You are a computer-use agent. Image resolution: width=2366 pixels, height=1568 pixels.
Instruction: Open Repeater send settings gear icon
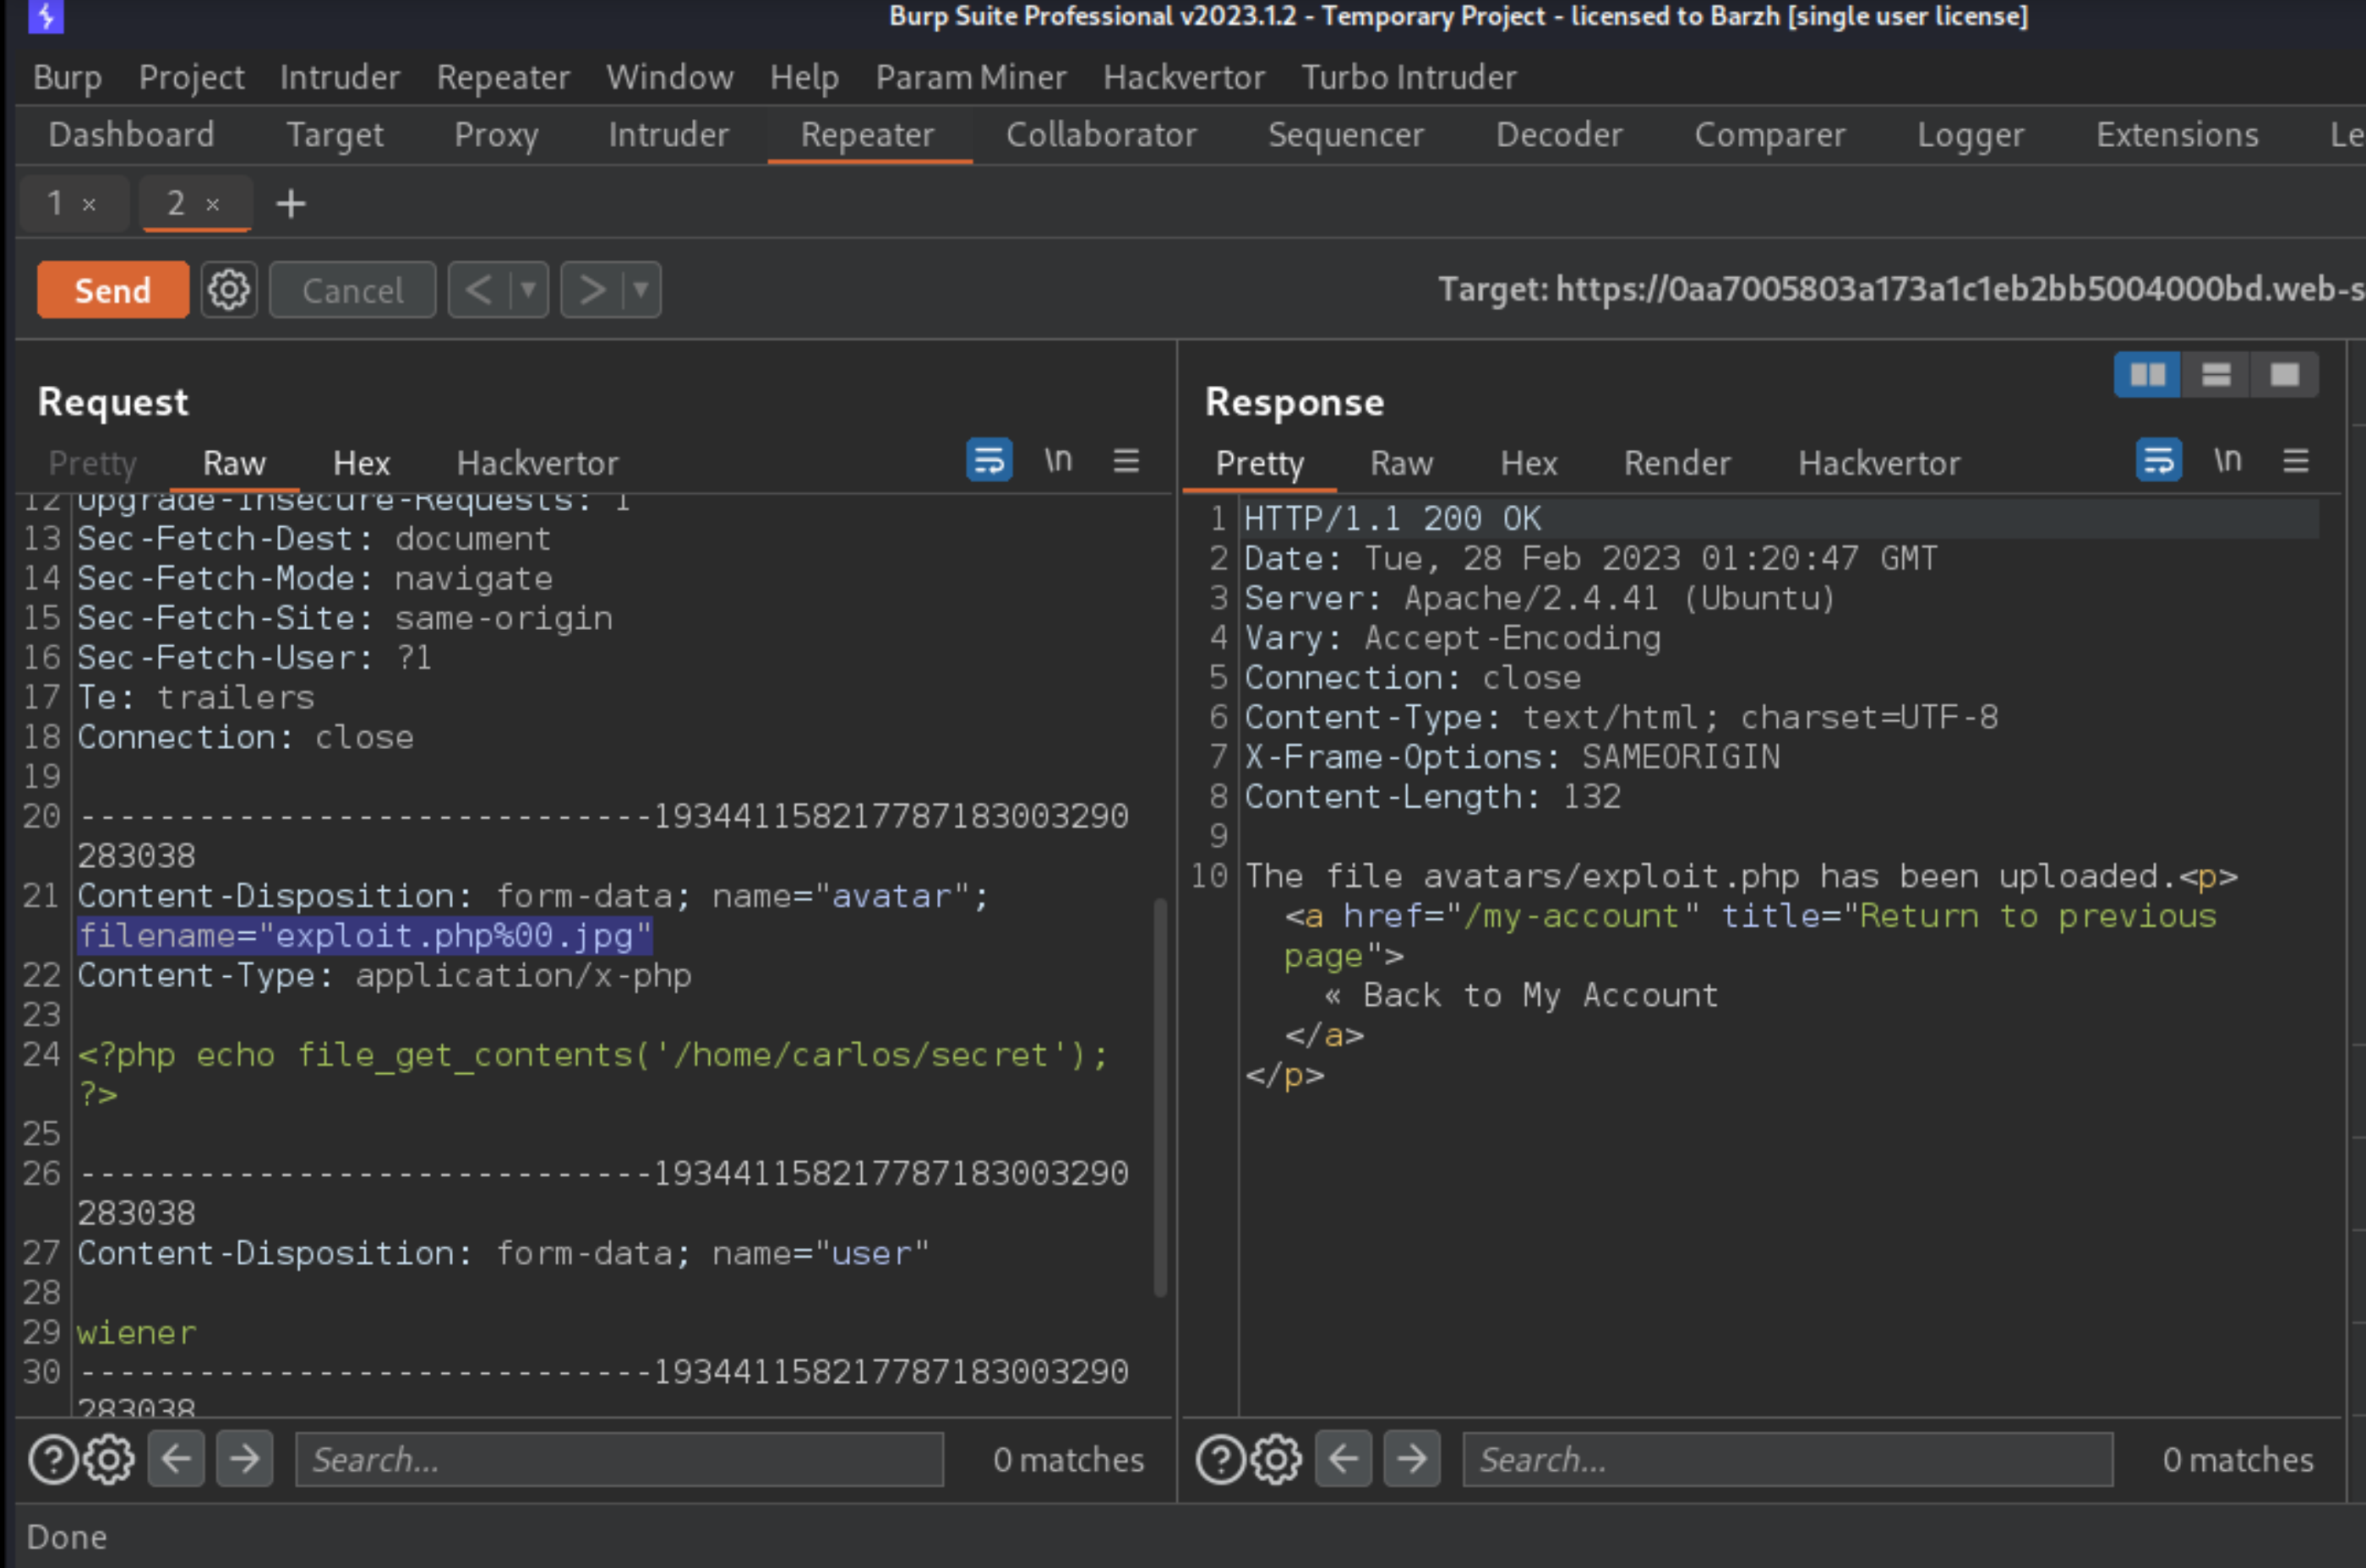[x=228, y=290]
